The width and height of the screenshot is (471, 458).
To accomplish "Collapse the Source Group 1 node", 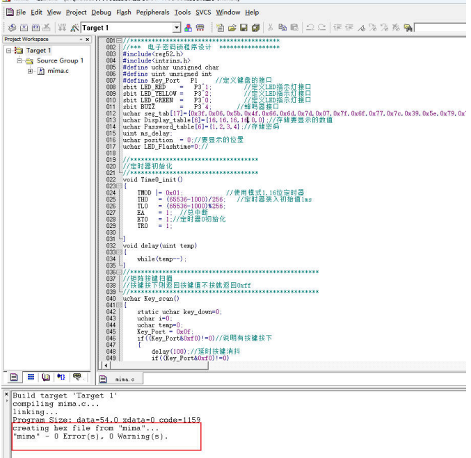I will tap(20, 61).
